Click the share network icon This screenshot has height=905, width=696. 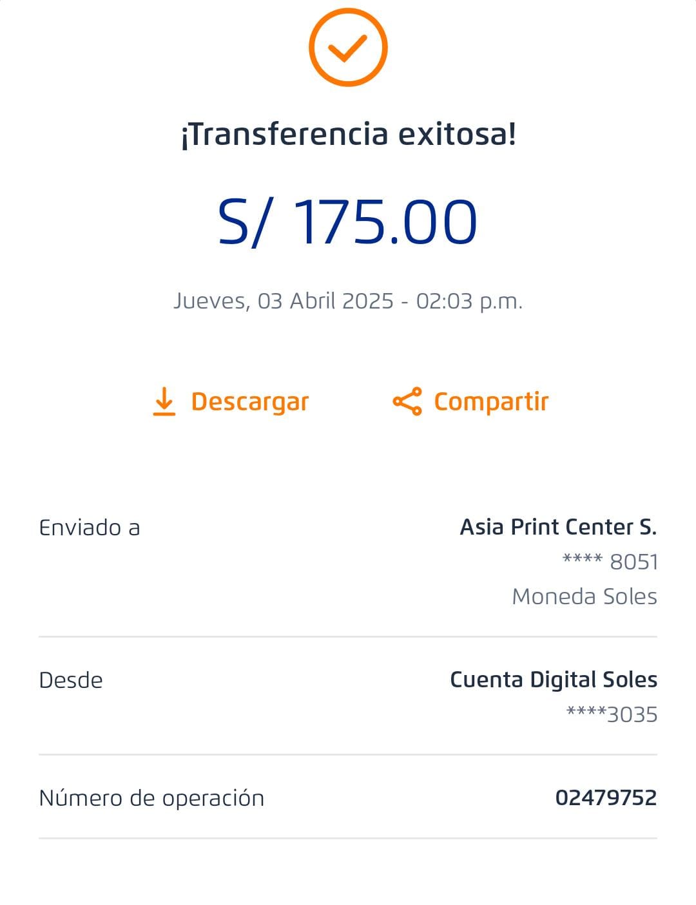(x=407, y=401)
